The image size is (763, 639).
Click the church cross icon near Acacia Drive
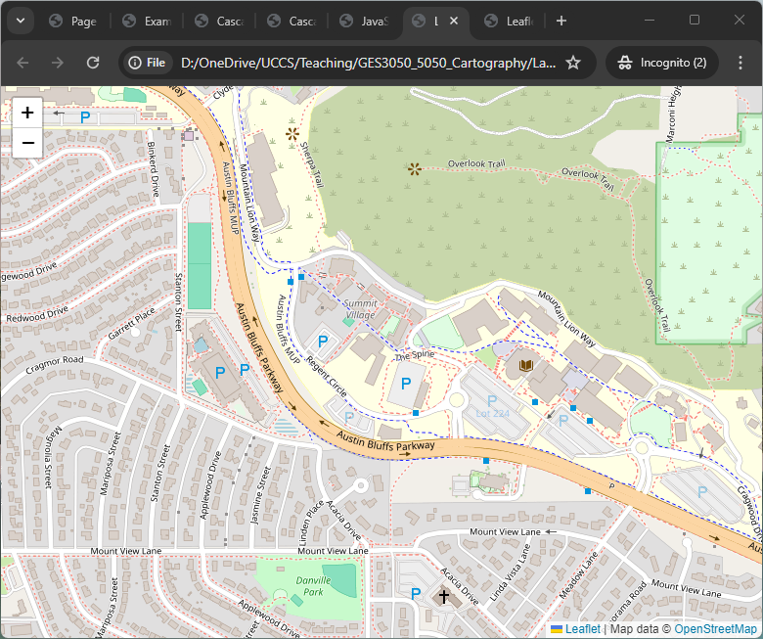coord(444,596)
